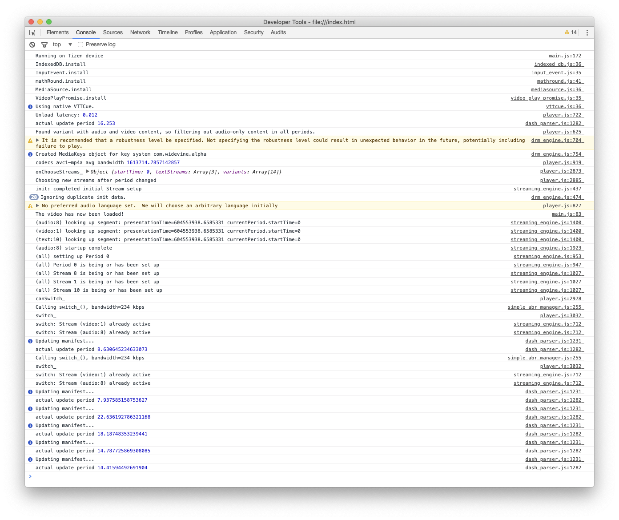The height and width of the screenshot is (520, 619).
Task: Open the Network tab
Action: tap(140, 32)
